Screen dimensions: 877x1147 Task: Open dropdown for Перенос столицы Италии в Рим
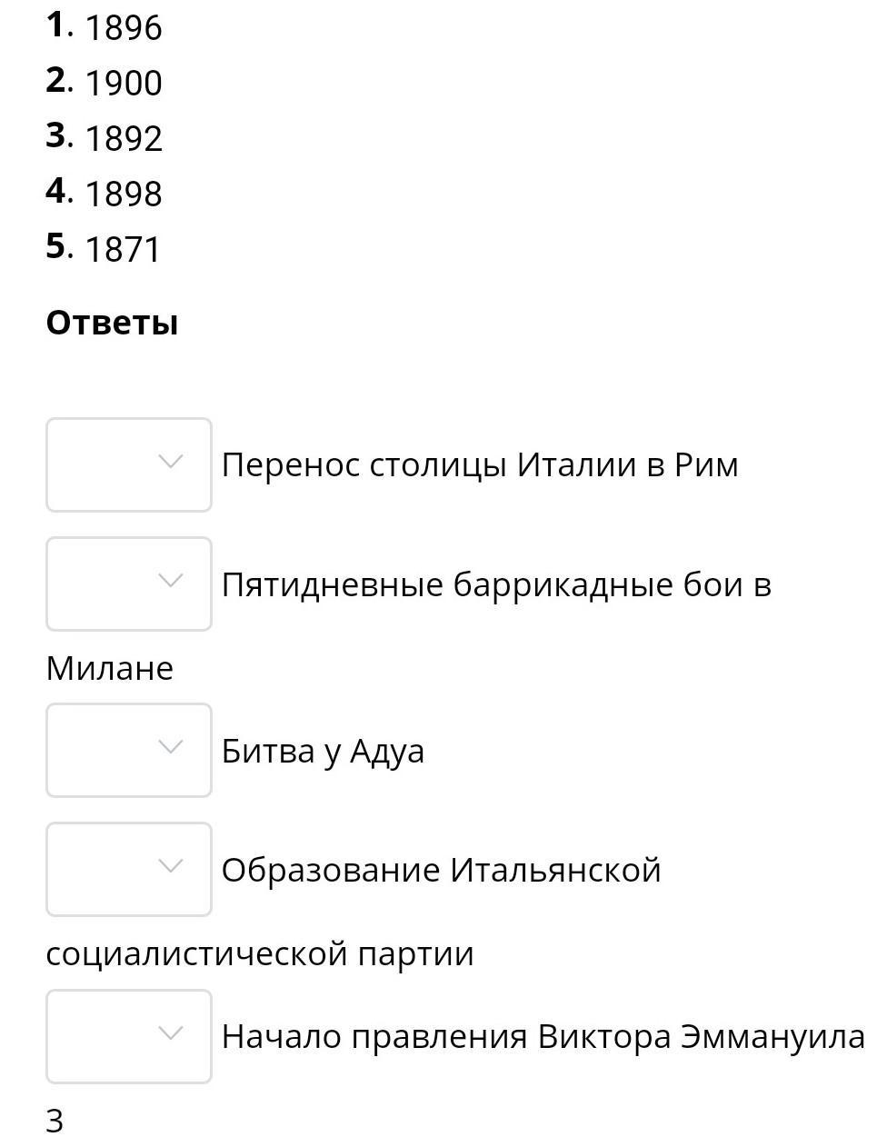point(128,464)
